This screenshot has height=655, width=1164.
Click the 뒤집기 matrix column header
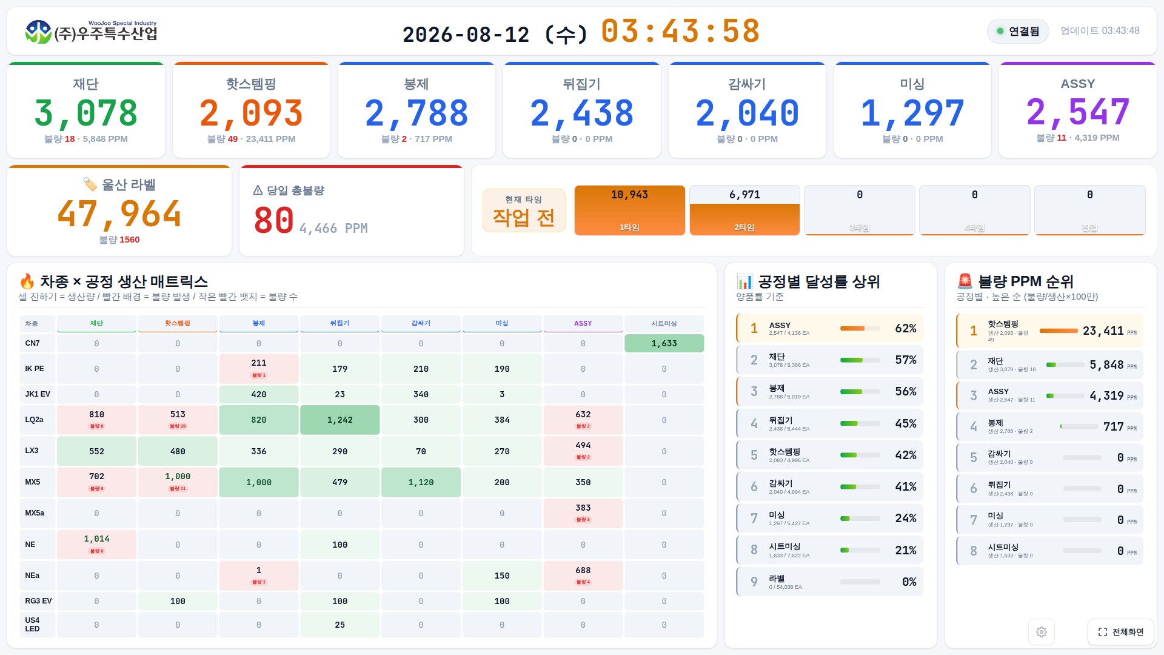pos(339,323)
